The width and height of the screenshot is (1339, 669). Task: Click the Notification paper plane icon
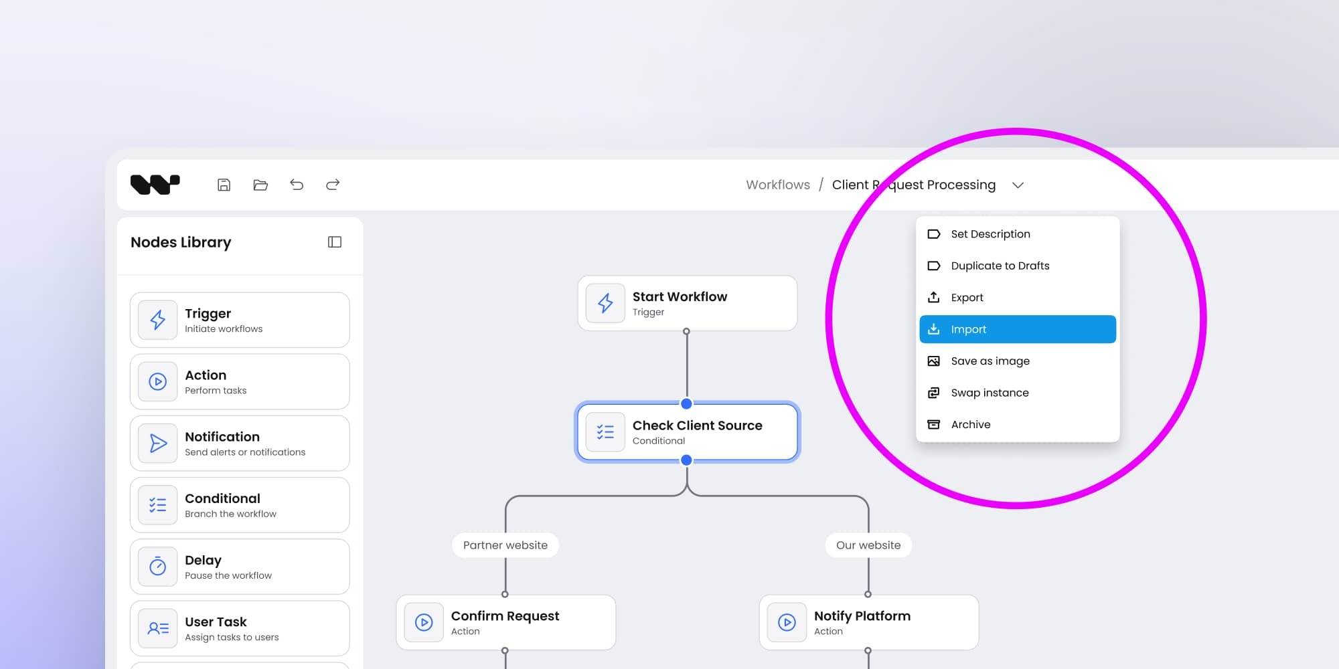tap(158, 443)
